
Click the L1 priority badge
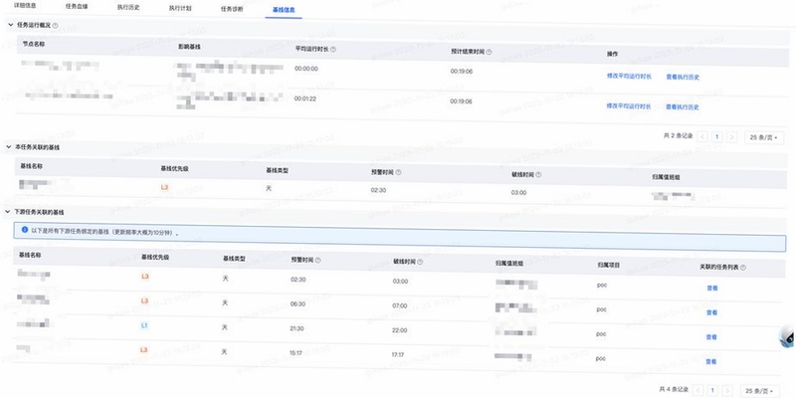click(x=144, y=325)
